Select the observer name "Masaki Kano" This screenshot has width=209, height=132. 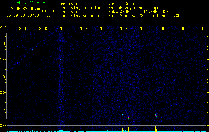(121, 4)
